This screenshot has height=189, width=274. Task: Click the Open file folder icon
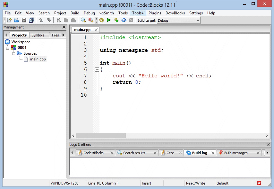(17, 20)
